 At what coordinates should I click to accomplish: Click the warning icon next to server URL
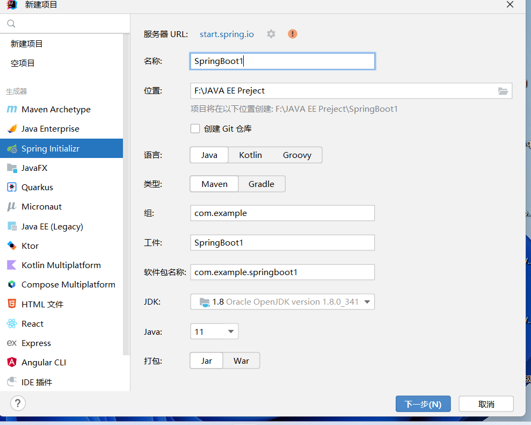coord(292,34)
